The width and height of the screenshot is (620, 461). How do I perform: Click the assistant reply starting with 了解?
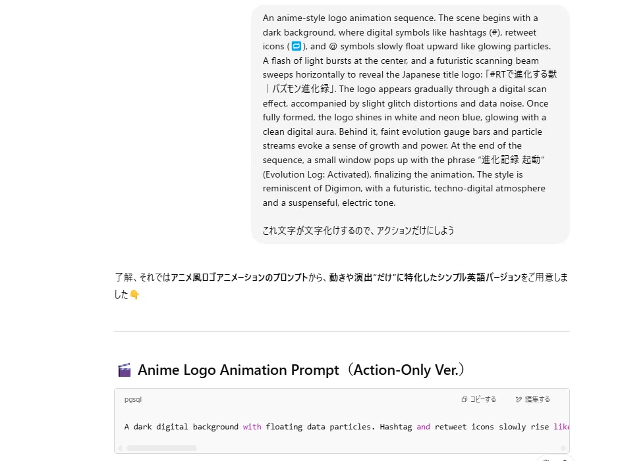(x=341, y=286)
